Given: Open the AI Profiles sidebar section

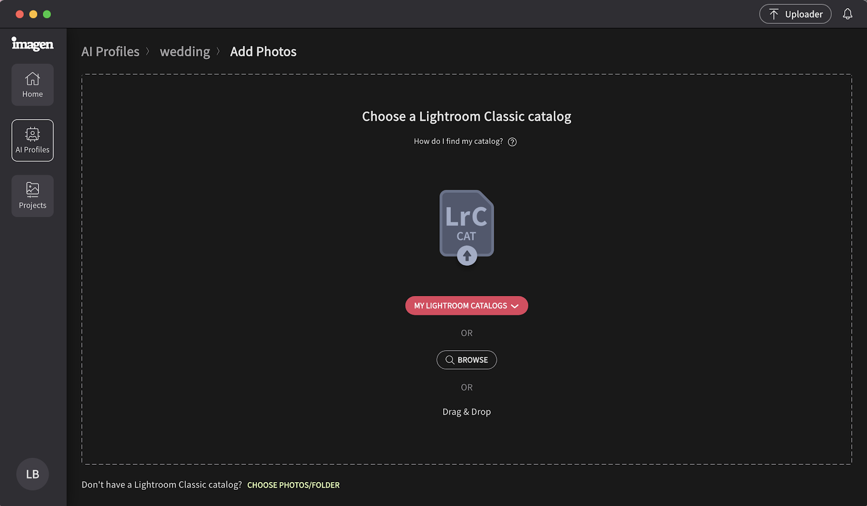Looking at the screenshot, I should tap(33, 140).
